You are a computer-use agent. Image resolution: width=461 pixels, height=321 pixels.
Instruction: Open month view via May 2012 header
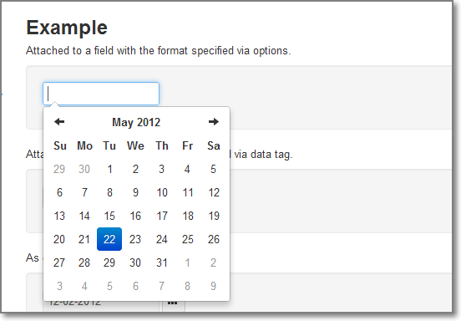coord(136,122)
